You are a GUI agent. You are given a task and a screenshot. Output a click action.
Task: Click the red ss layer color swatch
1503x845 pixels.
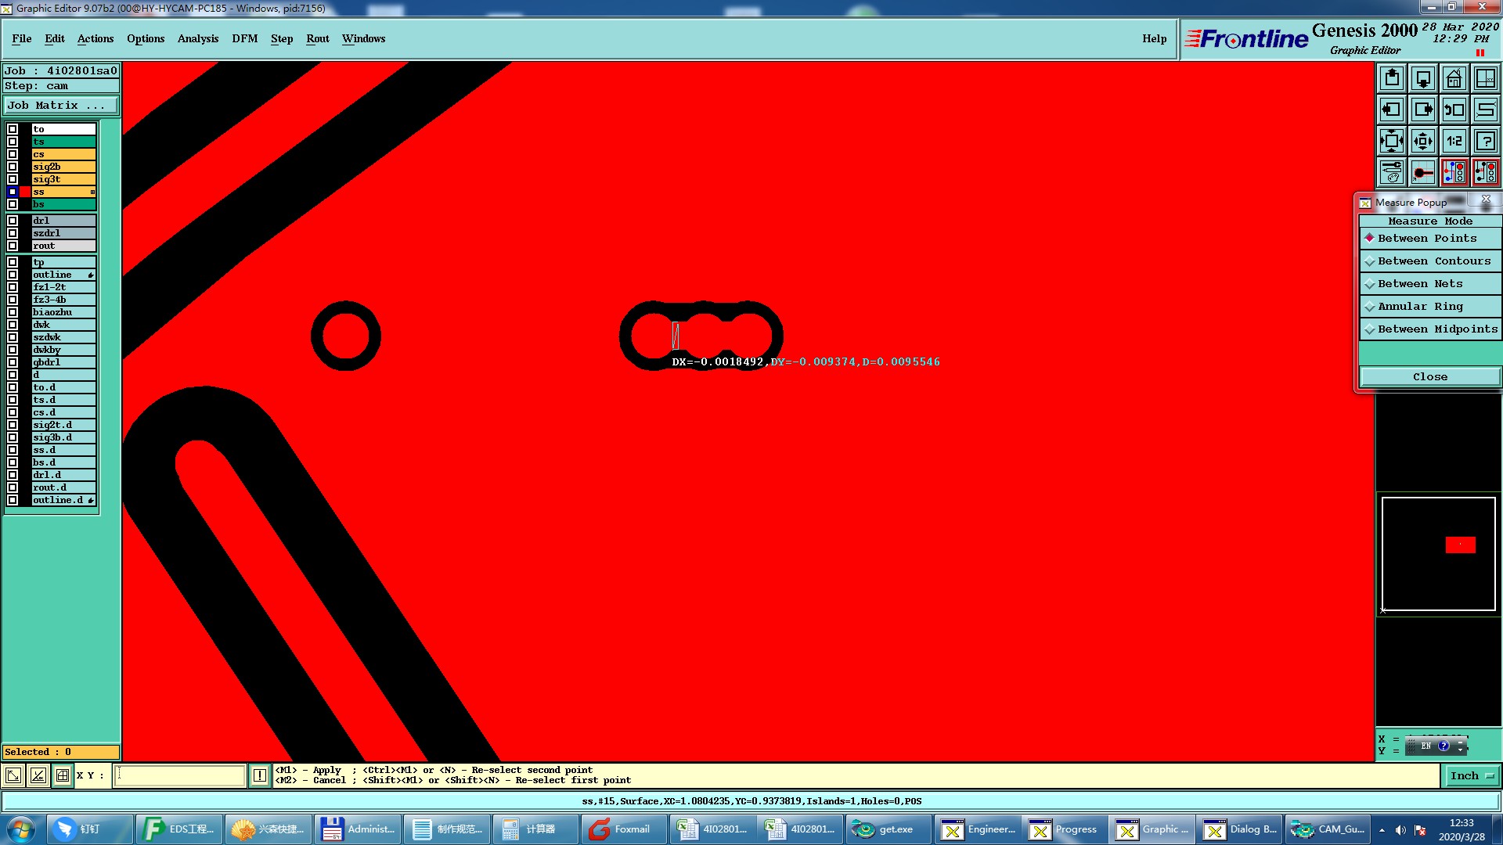(x=25, y=192)
